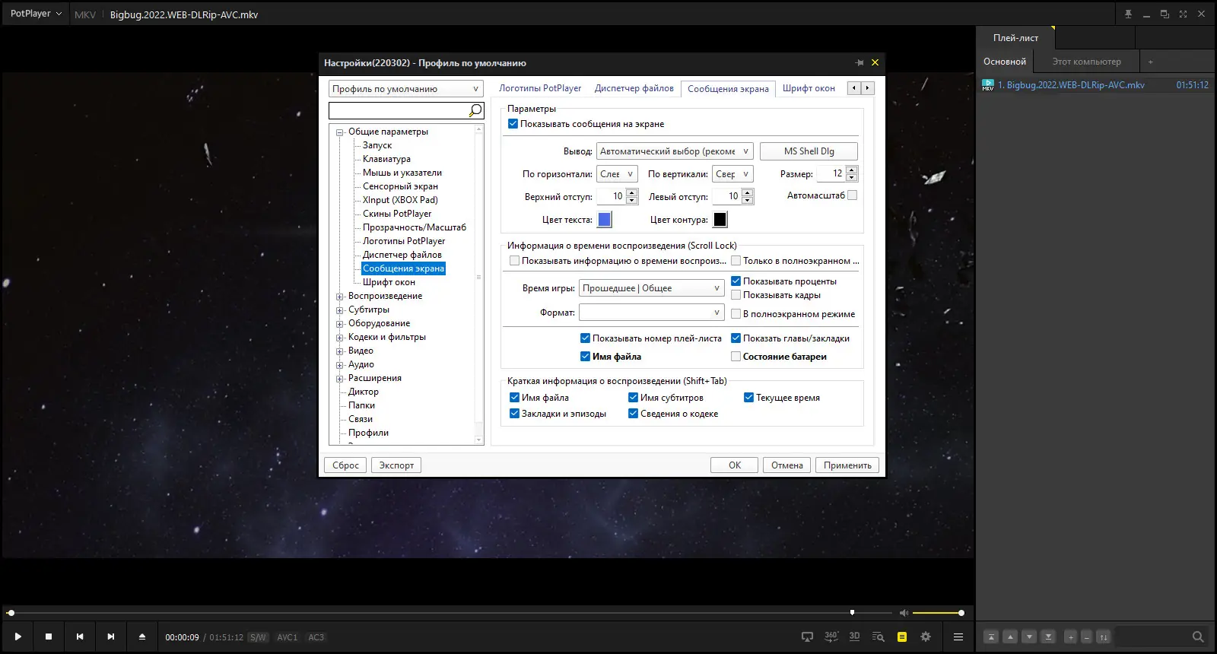Stop playback with the Stop button
Viewport: 1217px width, 654px height.
(x=49, y=637)
